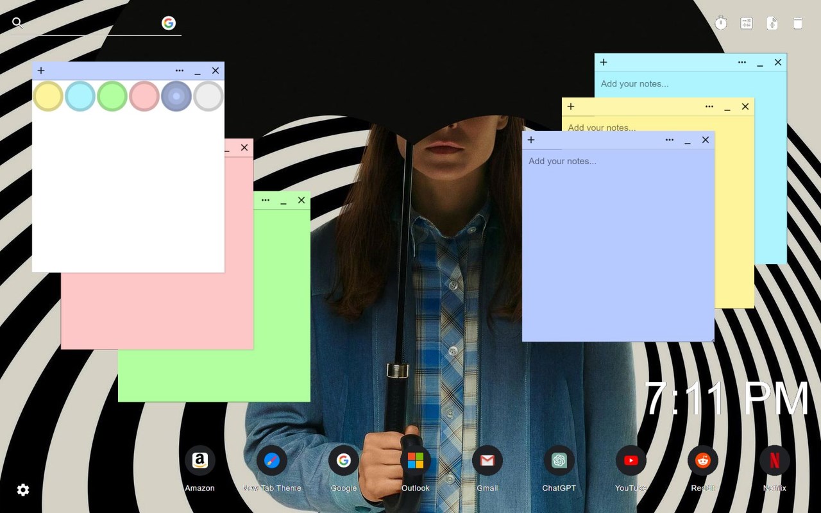Add a note from the white note

click(41, 71)
